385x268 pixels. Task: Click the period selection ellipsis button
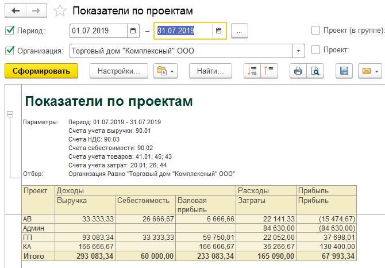tap(240, 31)
